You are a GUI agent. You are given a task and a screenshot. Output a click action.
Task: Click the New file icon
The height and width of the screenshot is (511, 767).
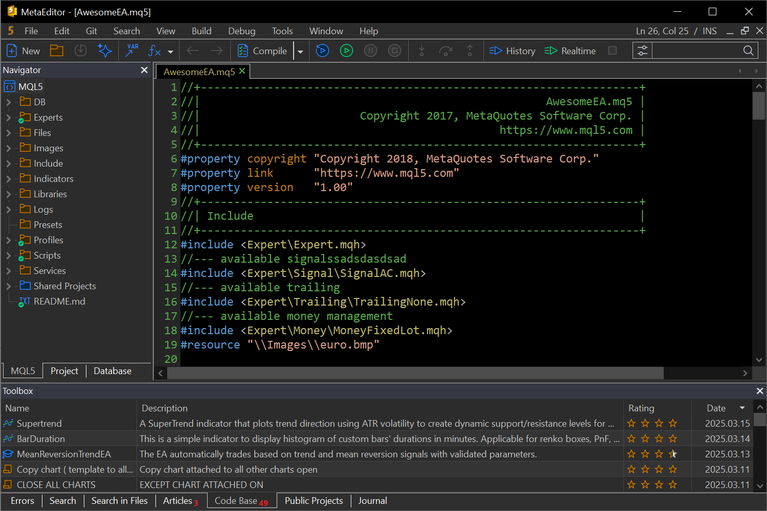12,51
